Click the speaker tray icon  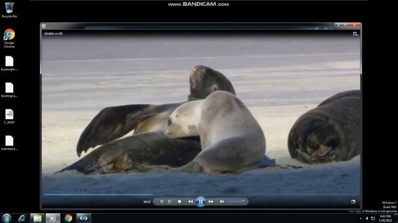click(367, 219)
